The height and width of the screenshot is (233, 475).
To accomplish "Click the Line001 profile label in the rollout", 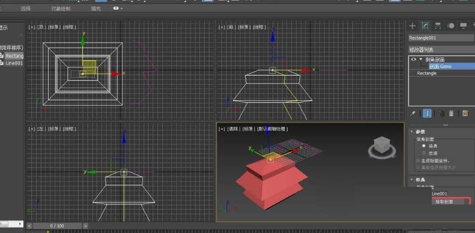I will tap(440, 194).
